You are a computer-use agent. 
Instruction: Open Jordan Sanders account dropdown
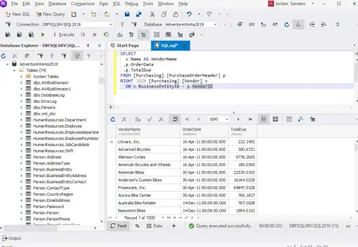(x=312, y=4)
